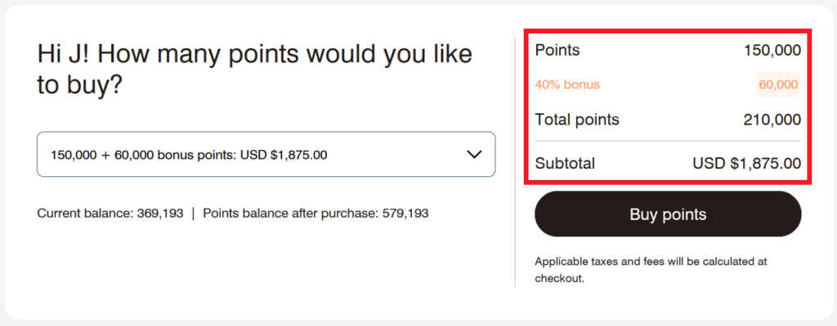The height and width of the screenshot is (326, 837).
Task: Click the Total points label
Action: pos(577,120)
